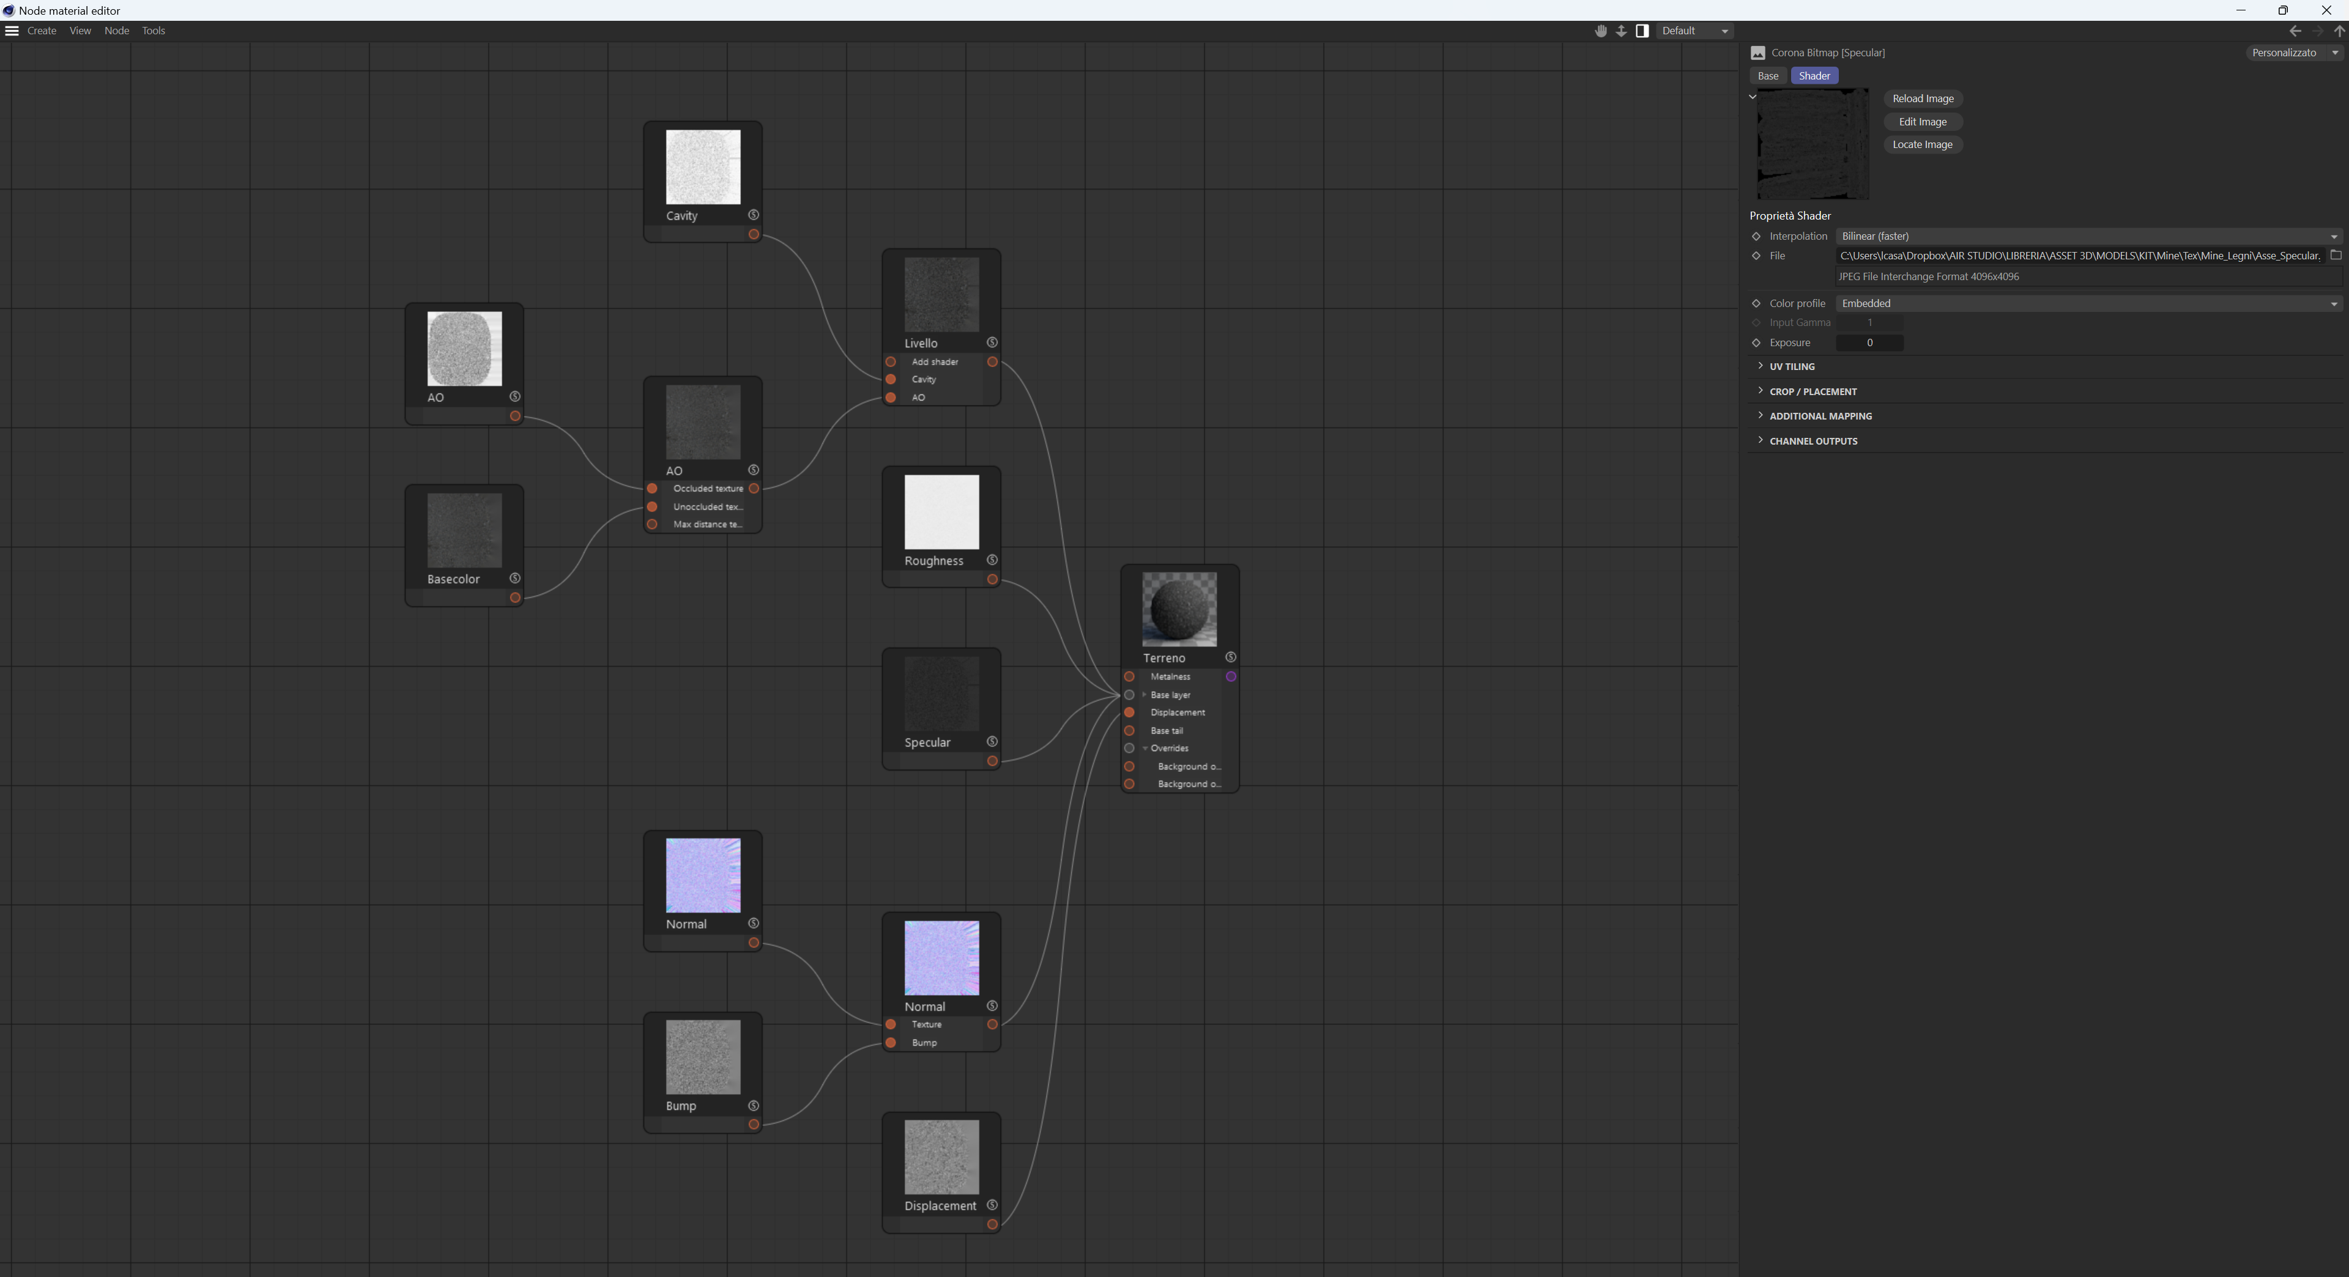Image resolution: width=2349 pixels, height=1277 pixels.
Task: Open the Color profile Embedded dropdown
Action: [2087, 303]
